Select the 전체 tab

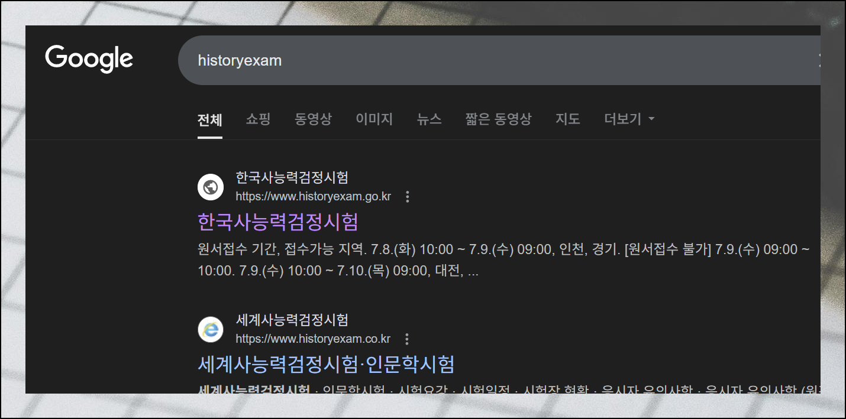210,119
